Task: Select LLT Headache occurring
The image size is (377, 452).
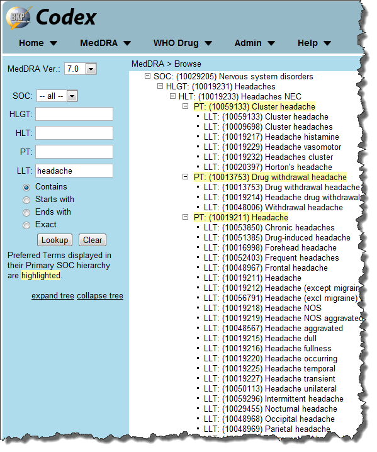Action: click(271, 359)
